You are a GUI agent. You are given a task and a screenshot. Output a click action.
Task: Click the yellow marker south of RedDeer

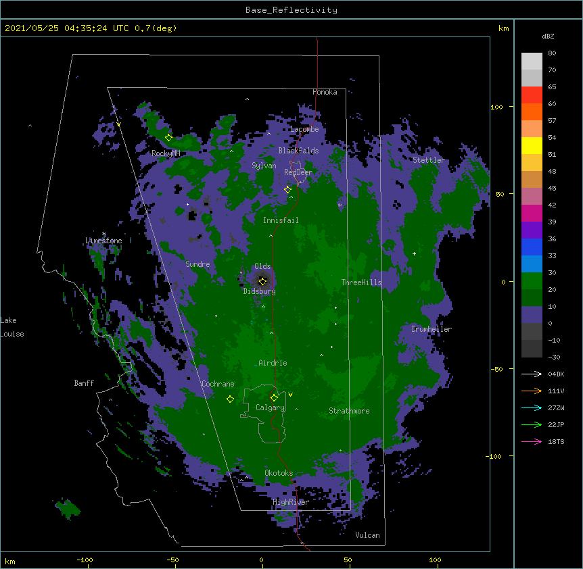(x=287, y=189)
